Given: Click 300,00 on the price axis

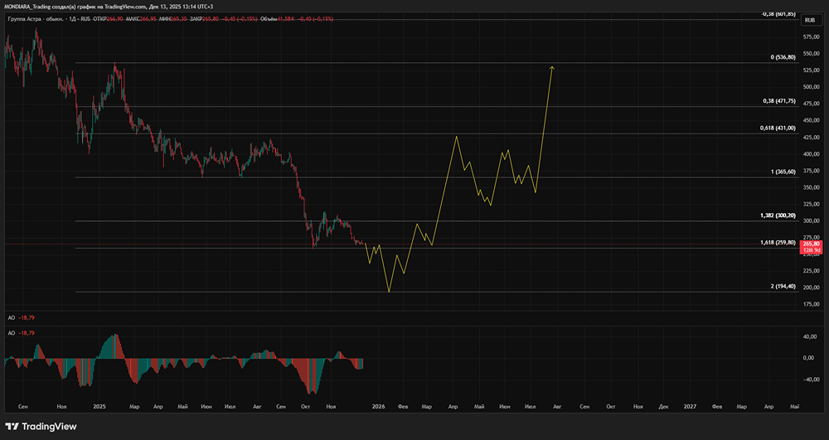Looking at the screenshot, I should pos(811,220).
